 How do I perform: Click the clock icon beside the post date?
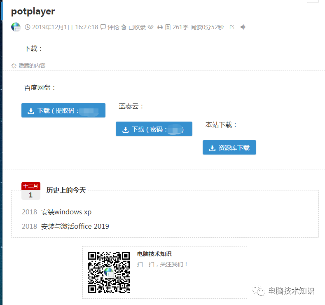coord(28,27)
